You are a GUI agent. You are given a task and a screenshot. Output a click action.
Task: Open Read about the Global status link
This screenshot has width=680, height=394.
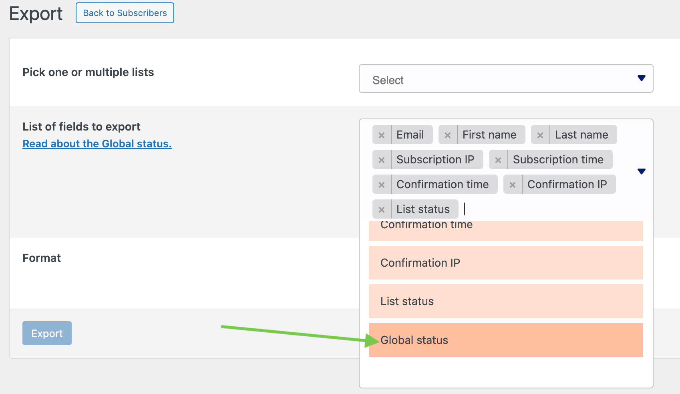[x=97, y=144]
